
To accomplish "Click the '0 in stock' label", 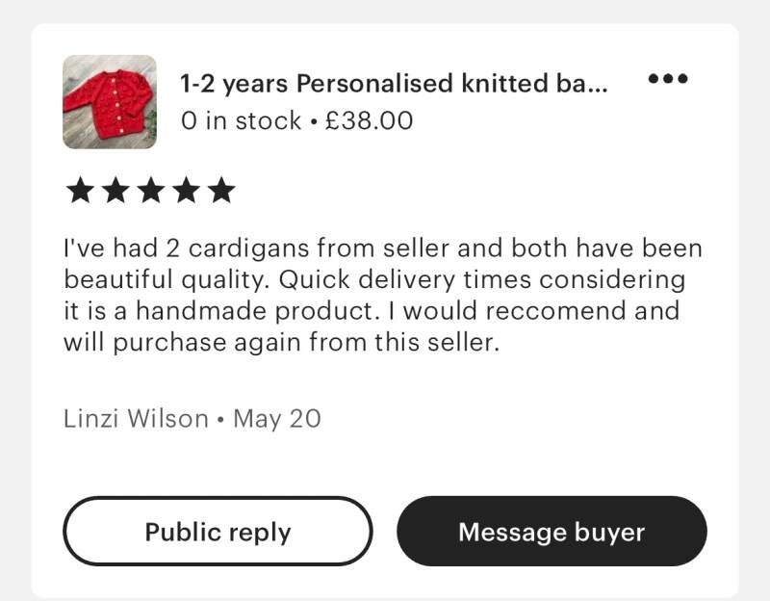I will point(240,120).
